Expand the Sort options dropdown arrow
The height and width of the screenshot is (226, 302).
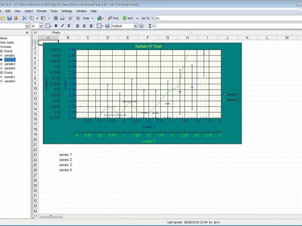(137, 18)
